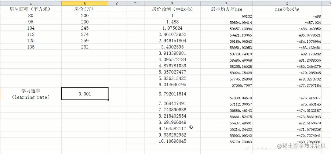Select the mse对b求导 header cell
The image size is (331, 154).
pos(287,9)
